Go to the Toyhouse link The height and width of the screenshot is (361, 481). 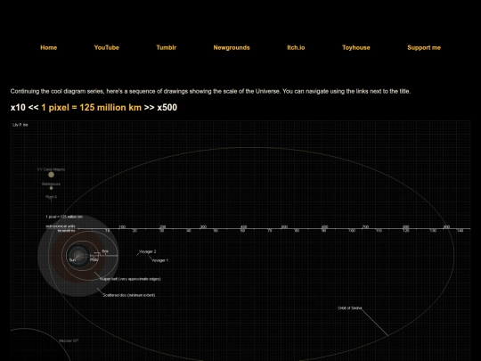355,47
